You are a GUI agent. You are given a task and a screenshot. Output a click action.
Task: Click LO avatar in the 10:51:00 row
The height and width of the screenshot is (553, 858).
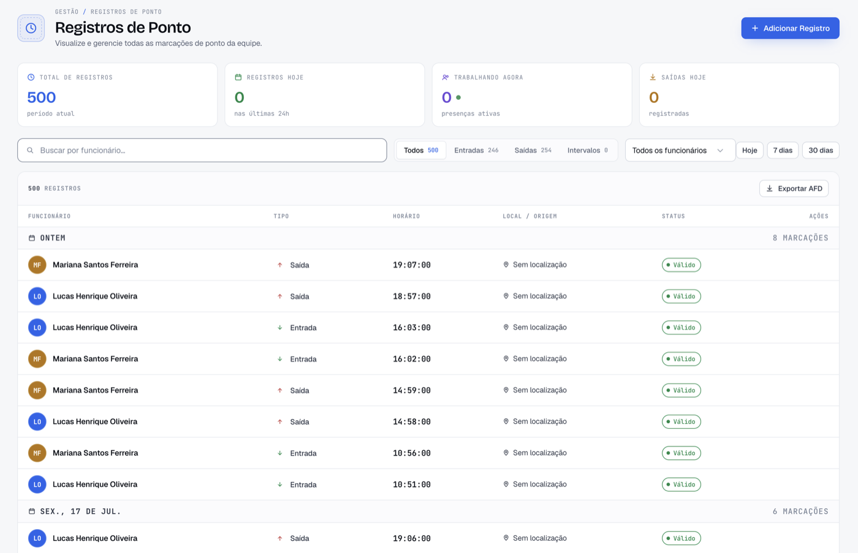tap(37, 484)
